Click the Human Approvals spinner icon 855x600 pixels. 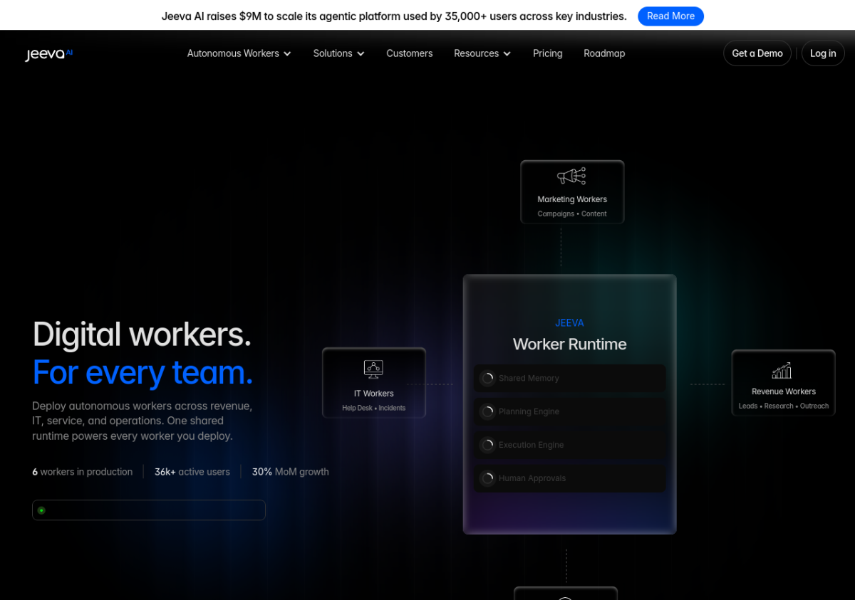pyautogui.click(x=487, y=478)
